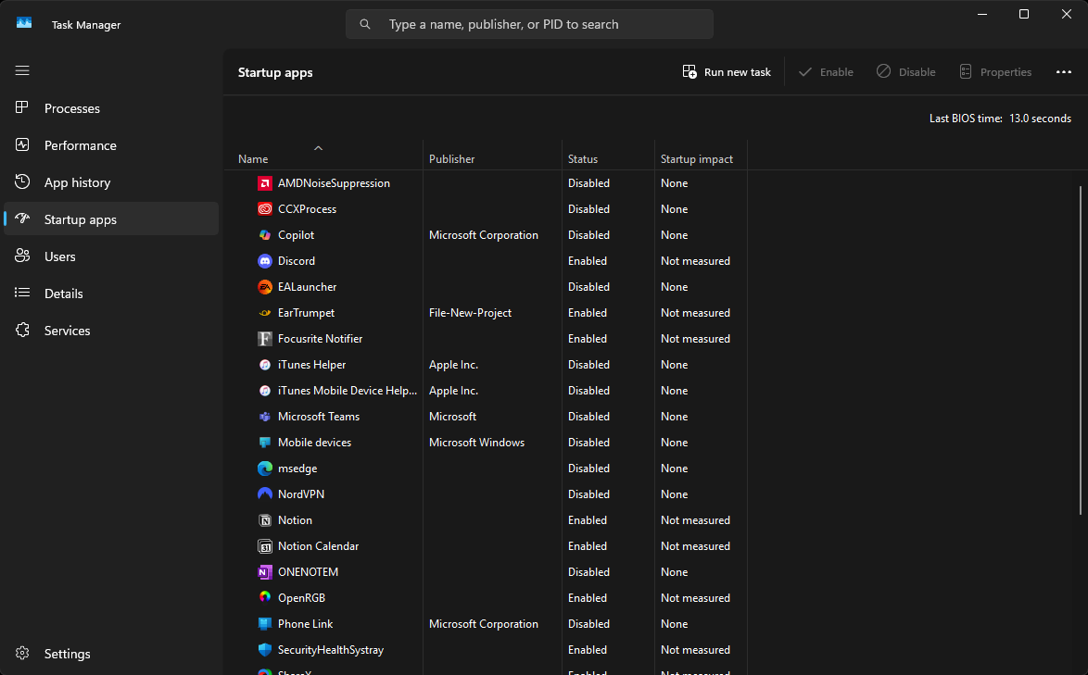Click the EALauncher app icon
The height and width of the screenshot is (675, 1088).
[264, 287]
